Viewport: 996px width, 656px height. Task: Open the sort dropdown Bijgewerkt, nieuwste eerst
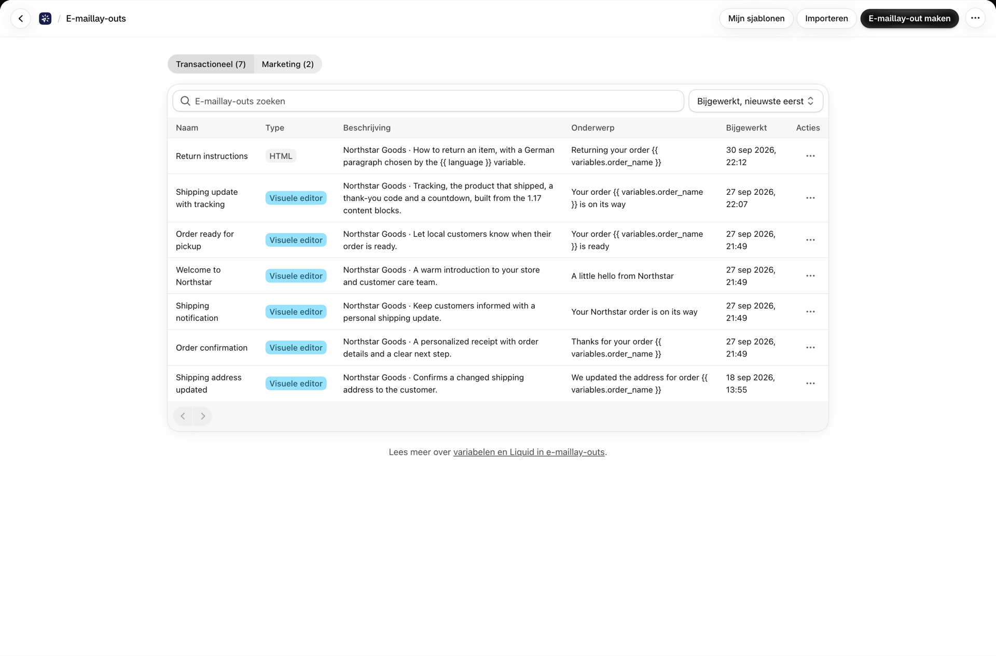(755, 101)
